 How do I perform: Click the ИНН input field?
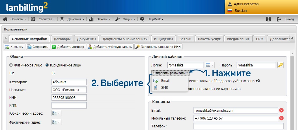[69, 98]
